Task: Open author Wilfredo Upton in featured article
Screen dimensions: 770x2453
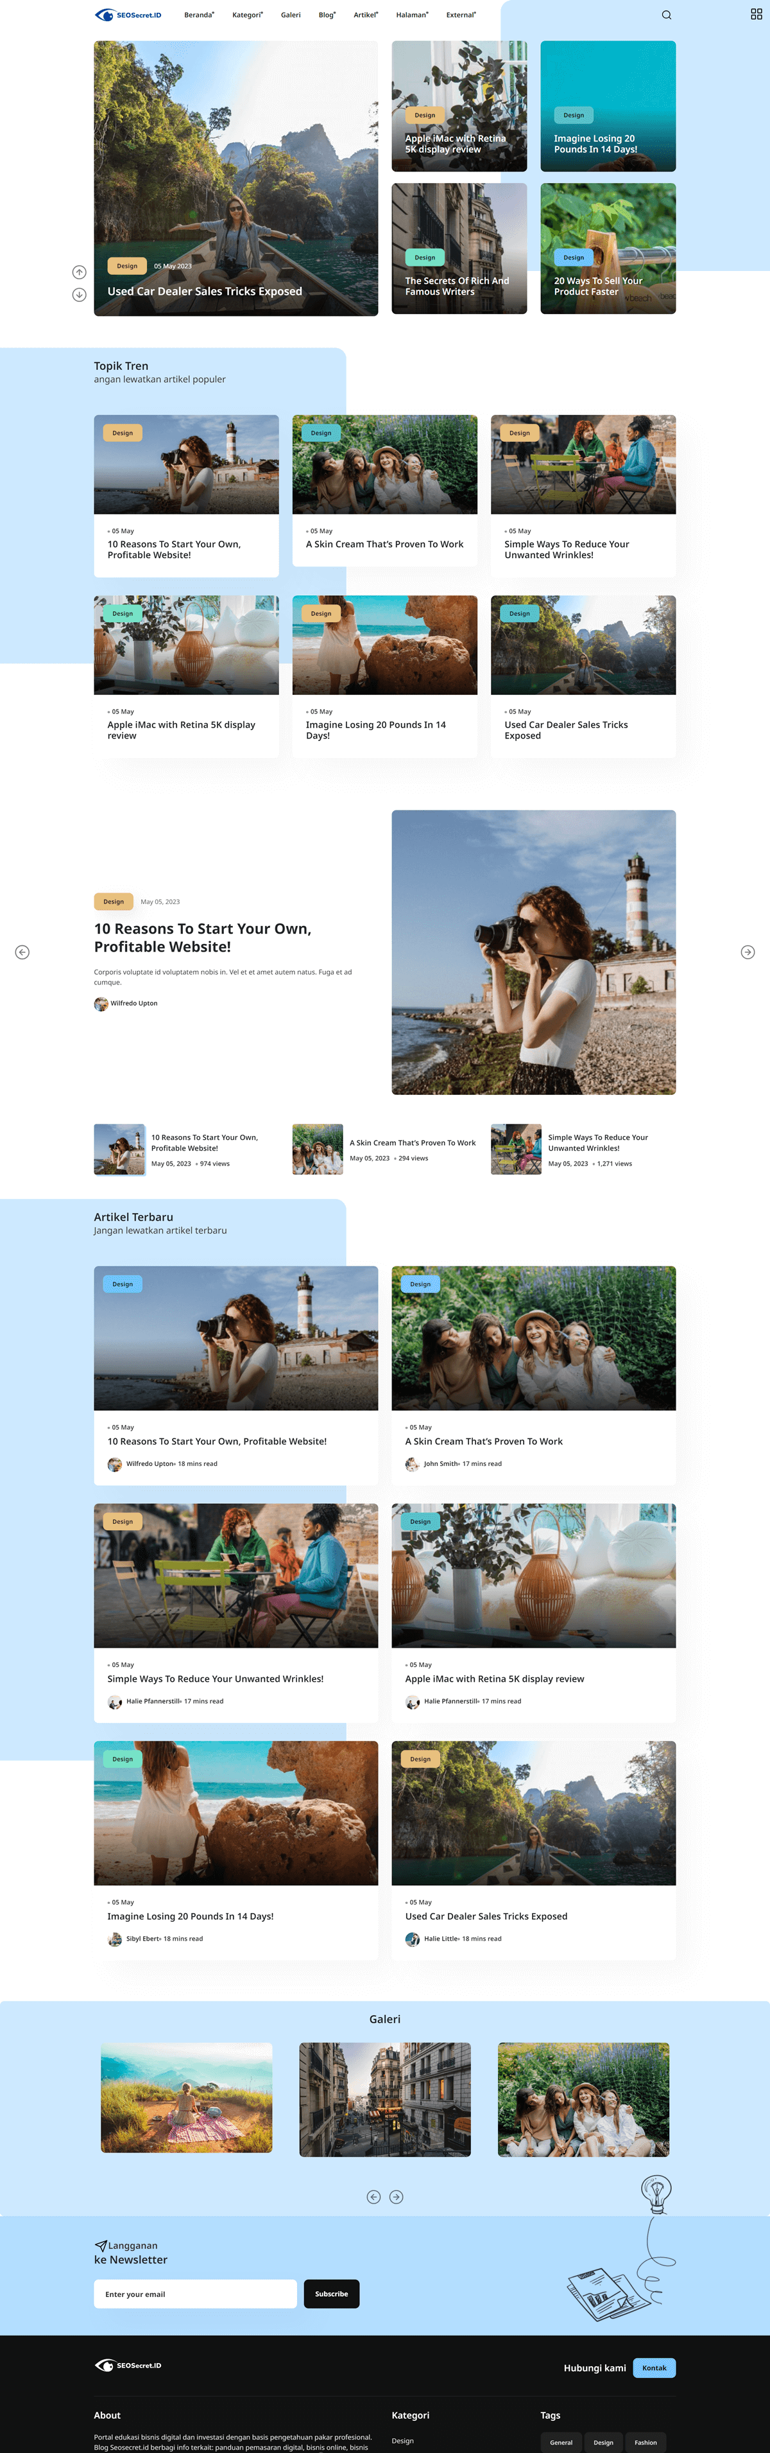Action: (133, 1004)
